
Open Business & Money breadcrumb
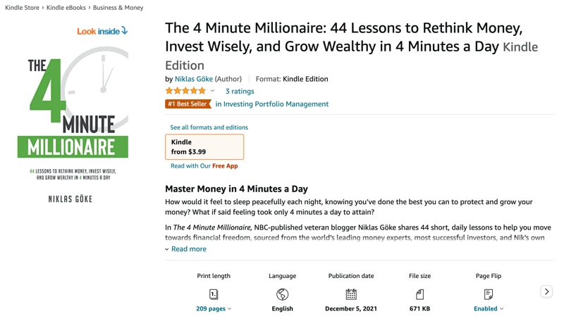click(x=118, y=8)
